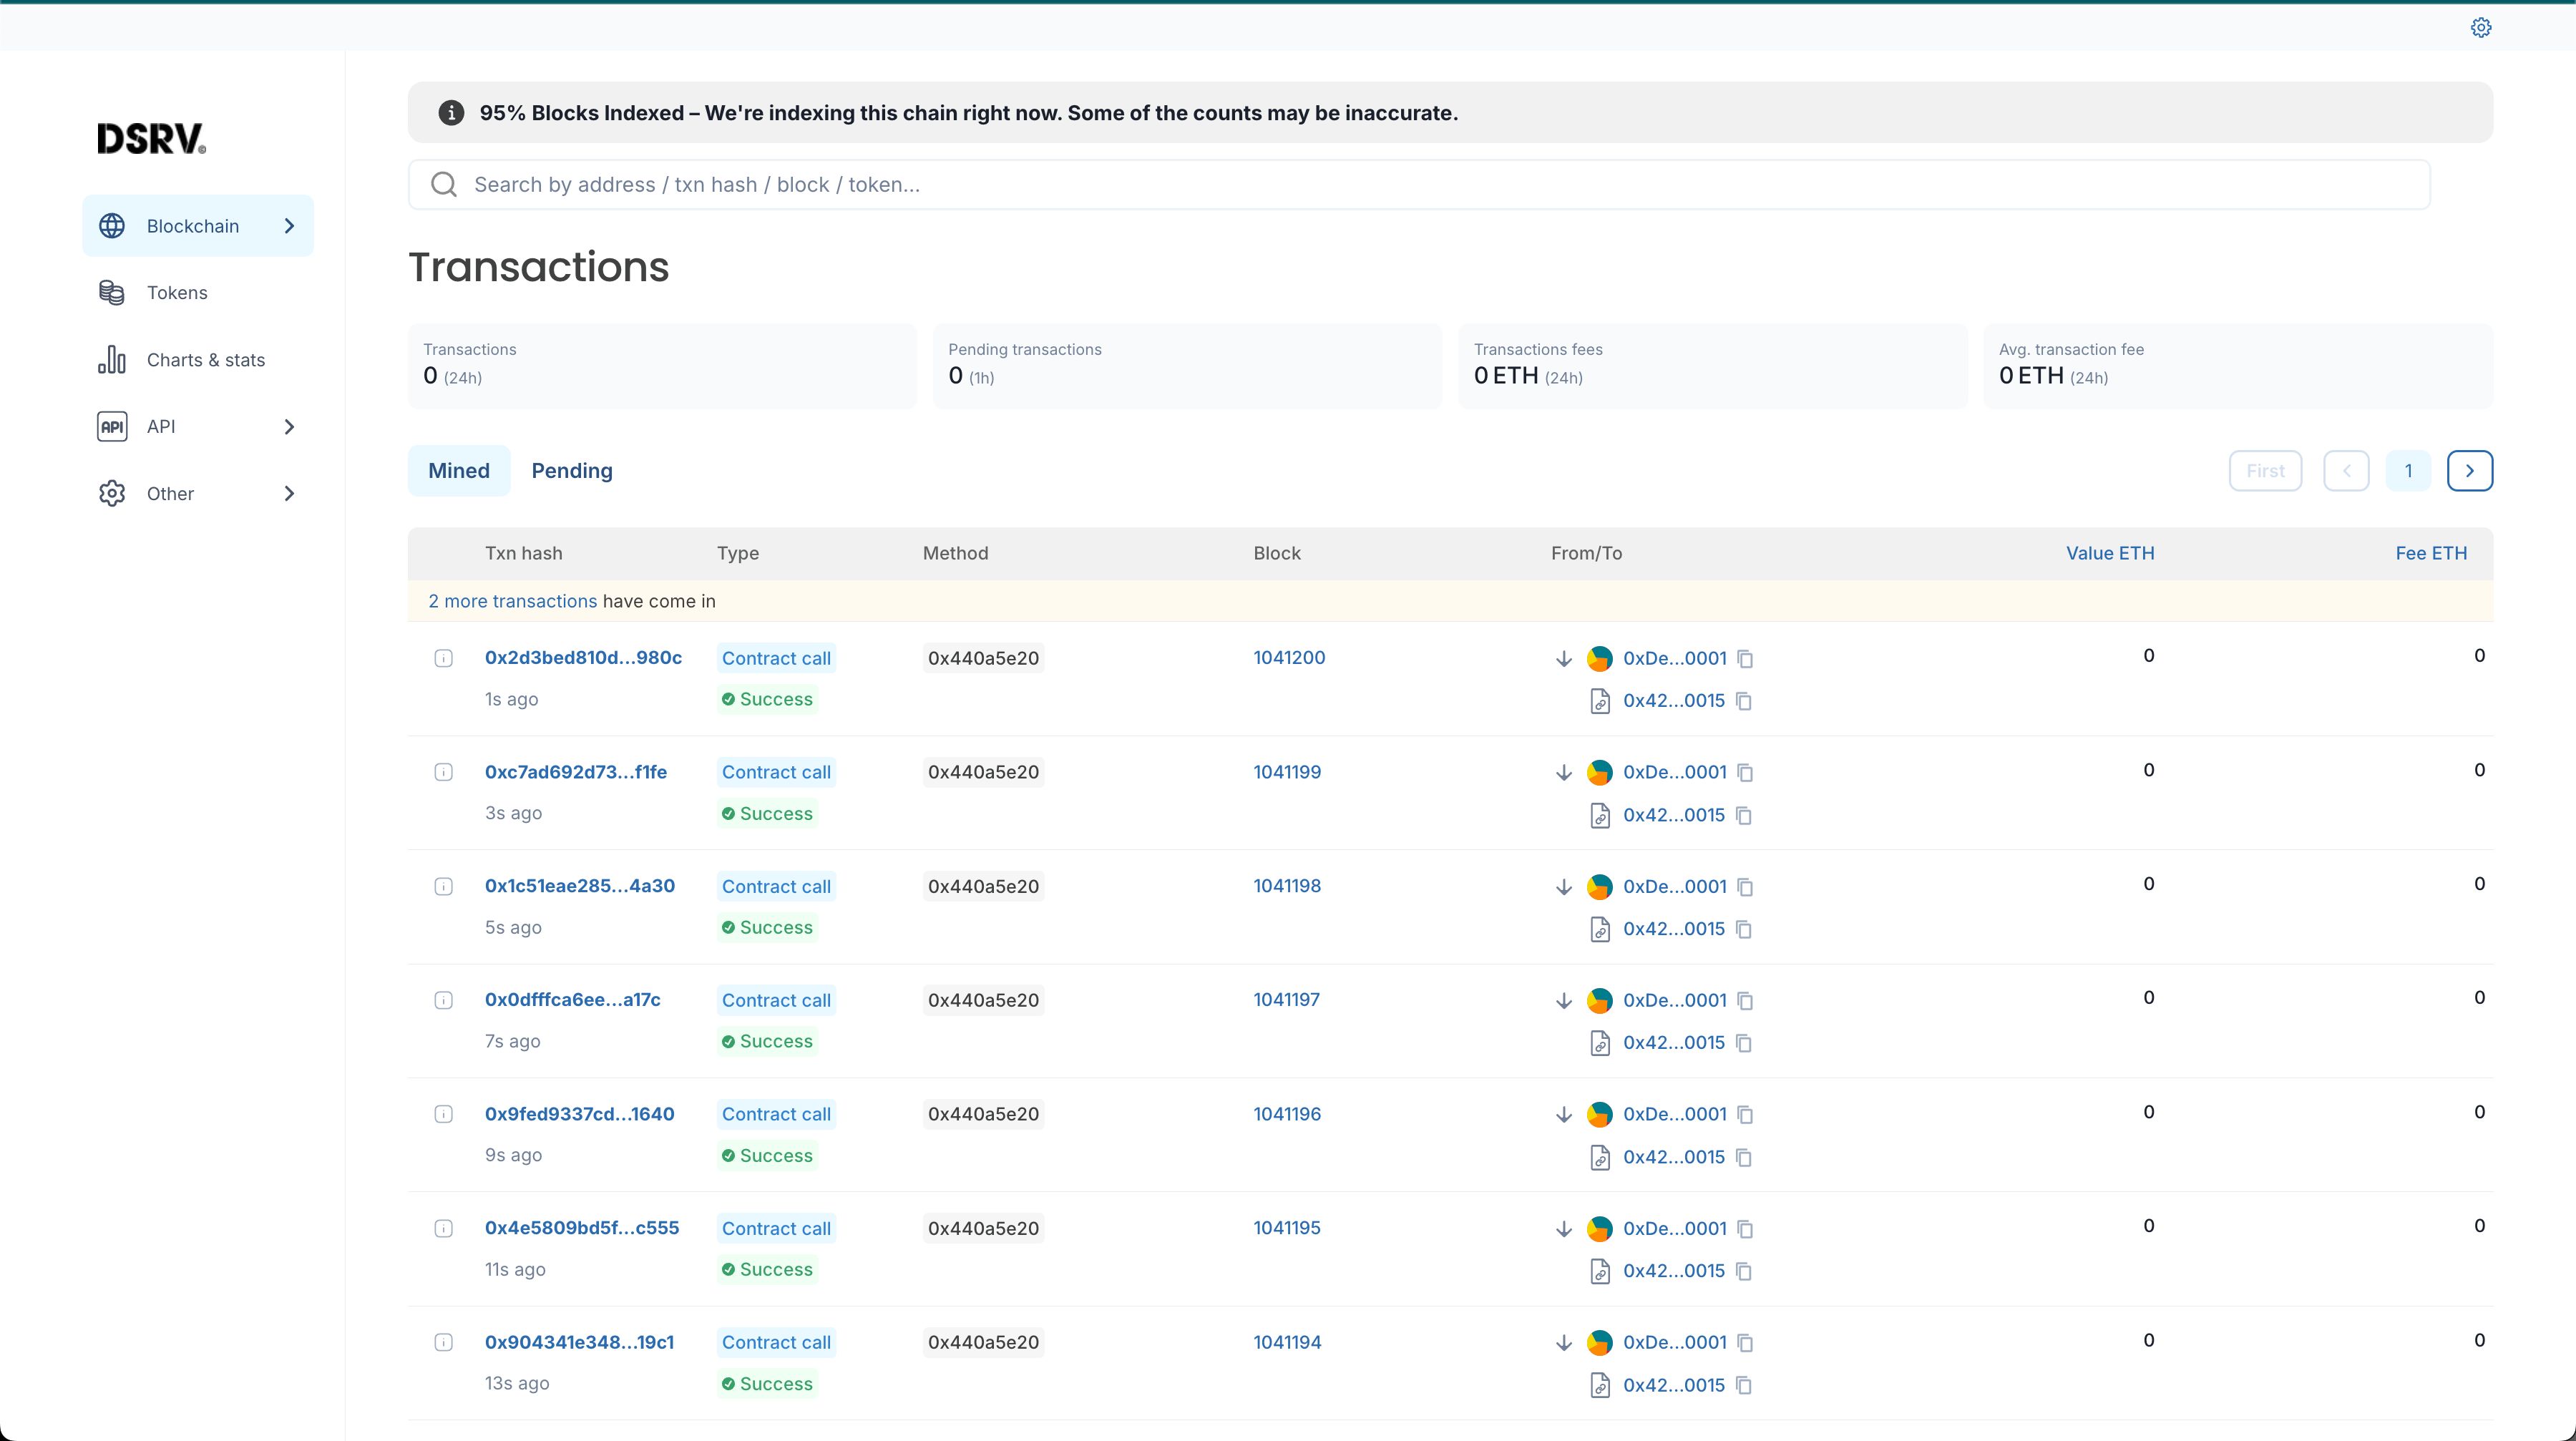
Task: Open address 0xDe...0001 in block 1041196 row
Action: tap(1675, 1114)
